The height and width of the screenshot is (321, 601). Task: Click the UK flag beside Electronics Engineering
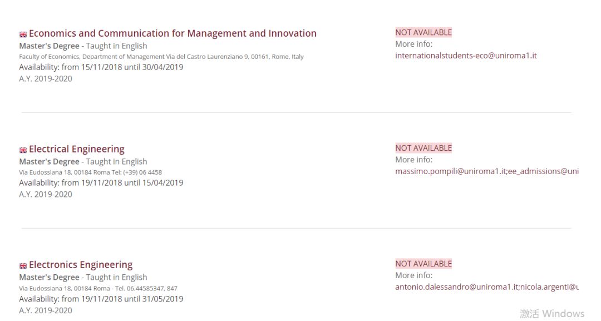coord(23,266)
